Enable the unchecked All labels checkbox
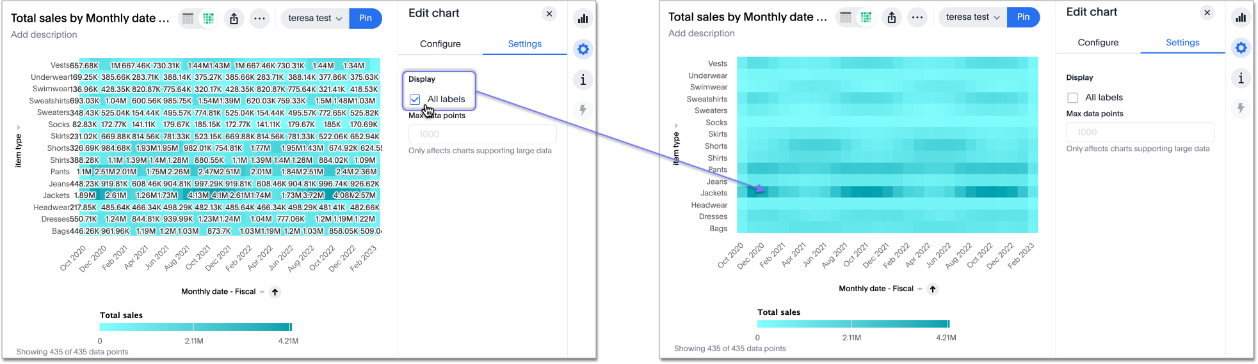Screen dimensions: 1258x364 click(1073, 98)
